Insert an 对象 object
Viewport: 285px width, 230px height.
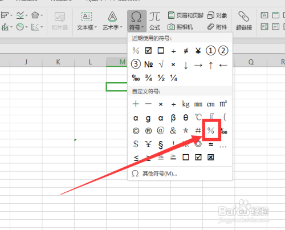pos(217,15)
